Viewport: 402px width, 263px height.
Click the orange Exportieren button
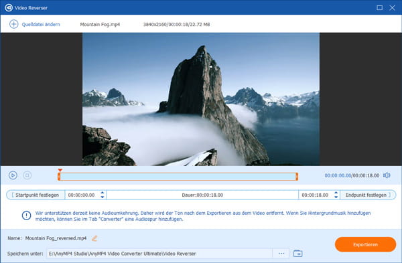click(365, 244)
